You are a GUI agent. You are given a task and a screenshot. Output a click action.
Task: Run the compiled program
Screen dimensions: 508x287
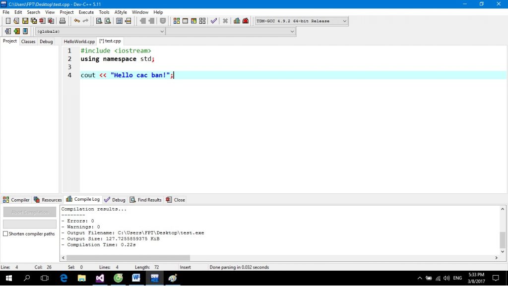point(185,21)
